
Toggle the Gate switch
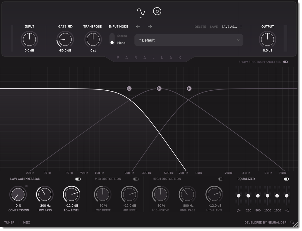(70, 27)
